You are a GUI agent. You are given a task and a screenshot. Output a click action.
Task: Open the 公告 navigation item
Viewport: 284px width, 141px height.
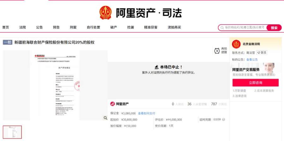coord(39,27)
